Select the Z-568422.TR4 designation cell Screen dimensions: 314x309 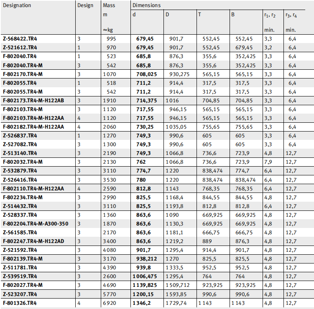tap(20, 38)
